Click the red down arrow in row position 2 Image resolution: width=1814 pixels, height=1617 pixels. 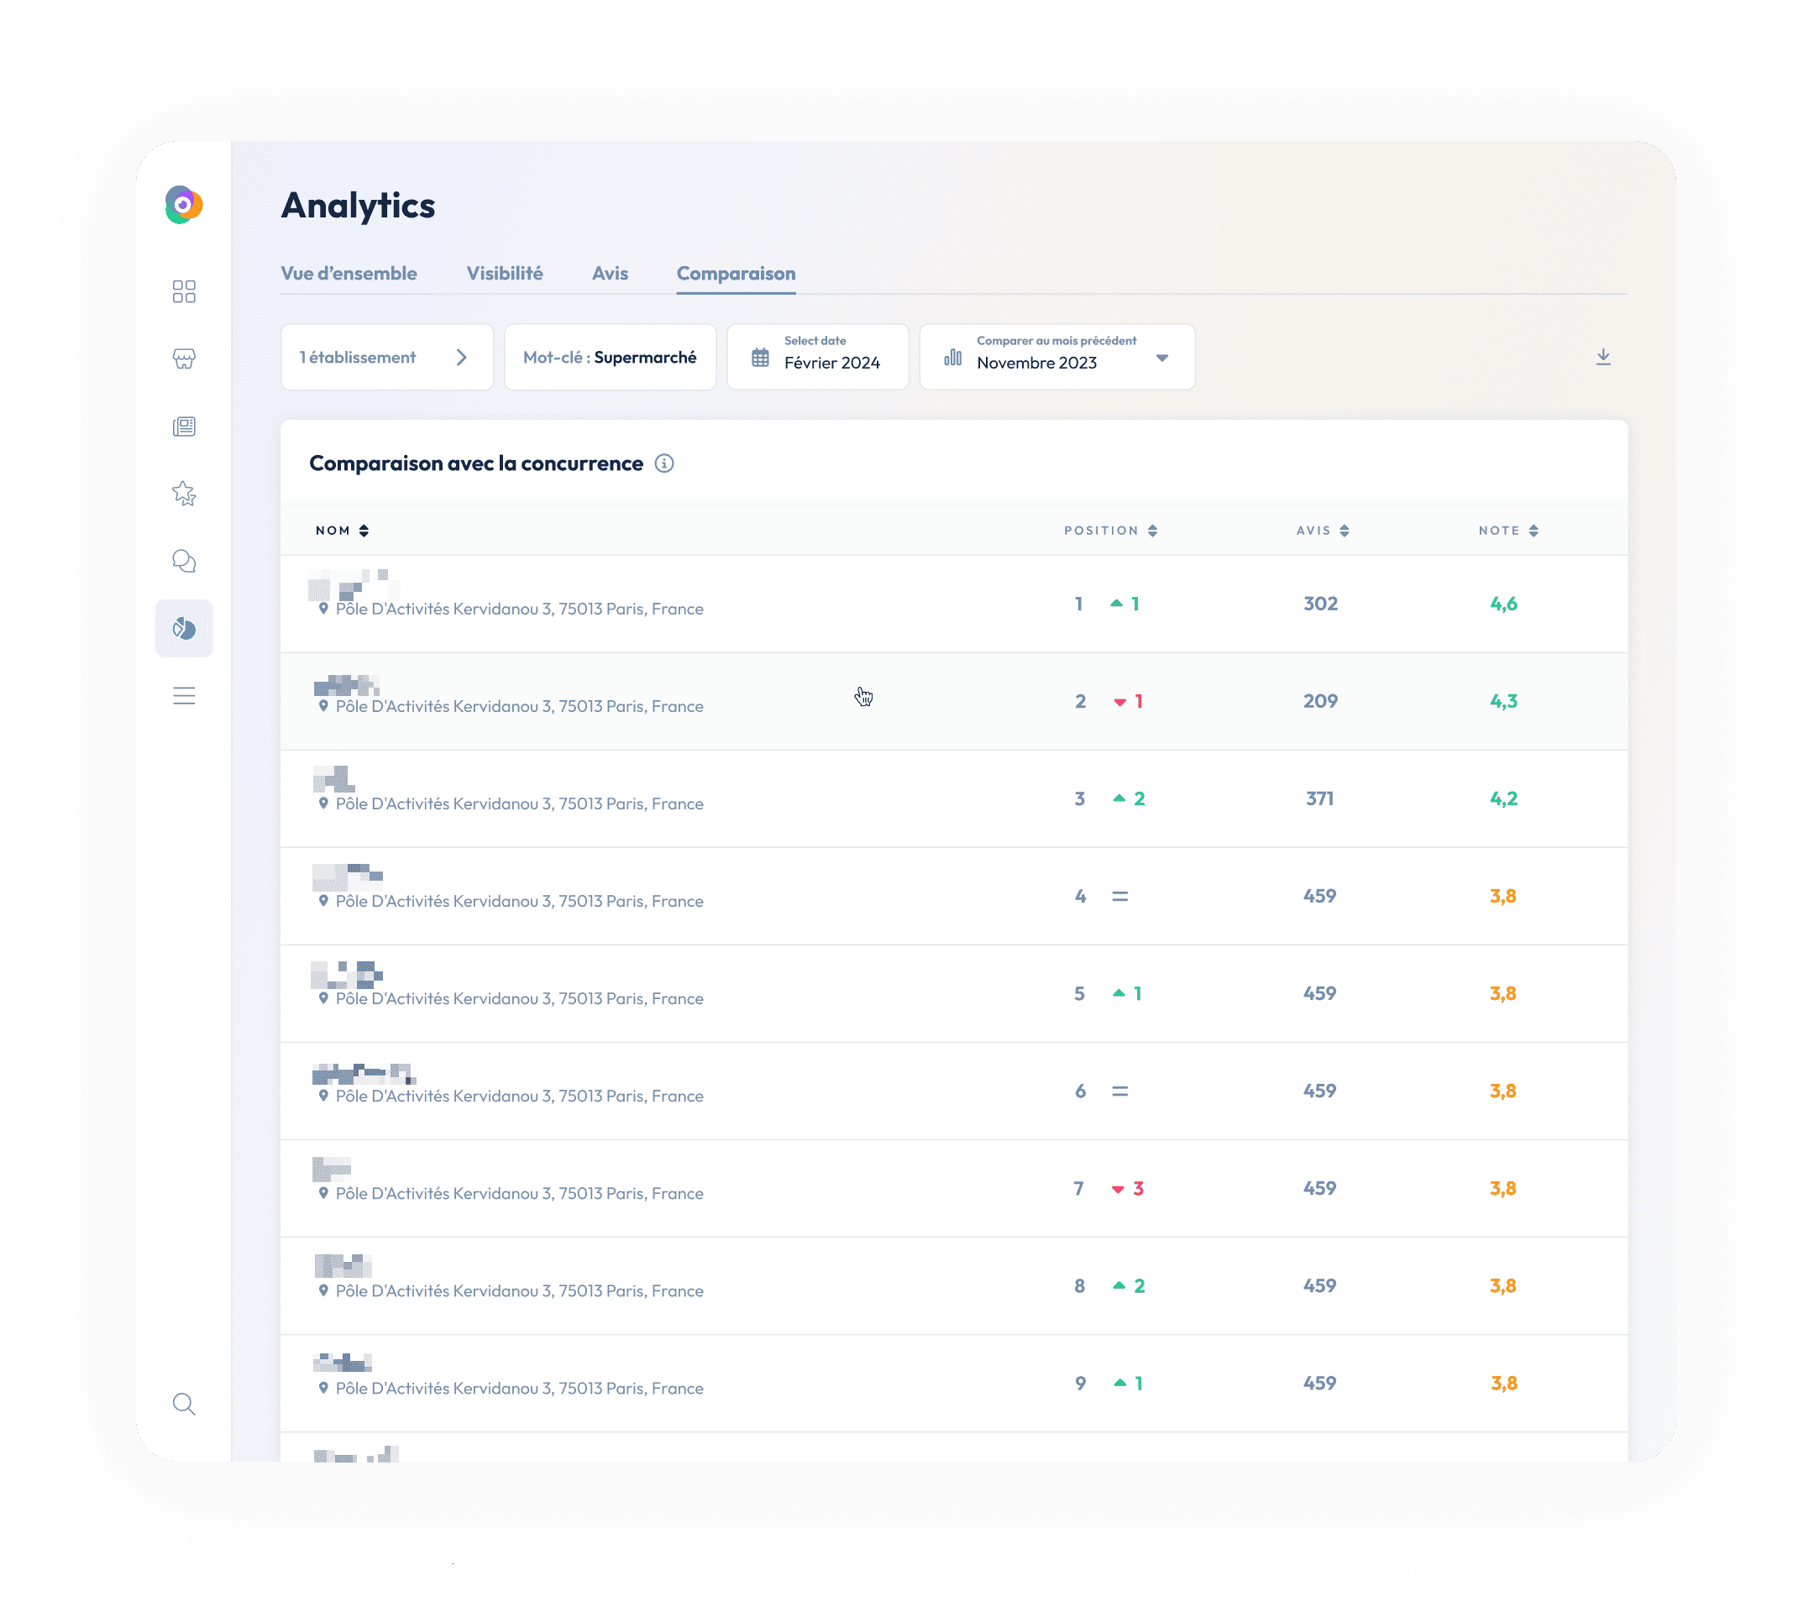[1119, 703]
